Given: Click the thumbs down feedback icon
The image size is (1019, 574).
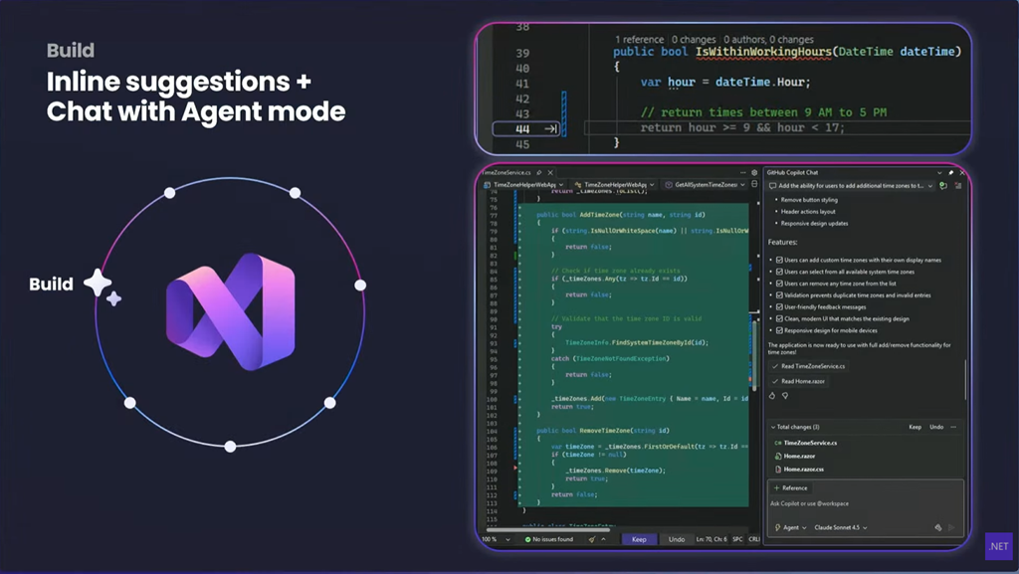Looking at the screenshot, I should (784, 395).
